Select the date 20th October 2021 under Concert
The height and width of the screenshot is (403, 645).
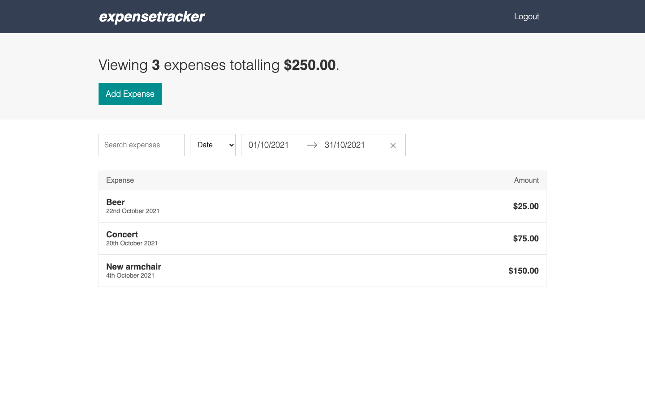pos(132,243)
